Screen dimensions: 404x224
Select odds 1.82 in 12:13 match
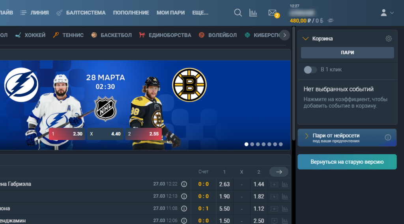pos(259,196)
